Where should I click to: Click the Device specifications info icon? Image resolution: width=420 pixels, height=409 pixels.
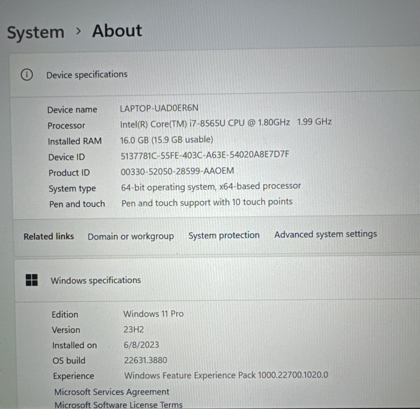click(27, 75)
